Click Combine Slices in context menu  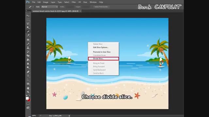point(104,55)
